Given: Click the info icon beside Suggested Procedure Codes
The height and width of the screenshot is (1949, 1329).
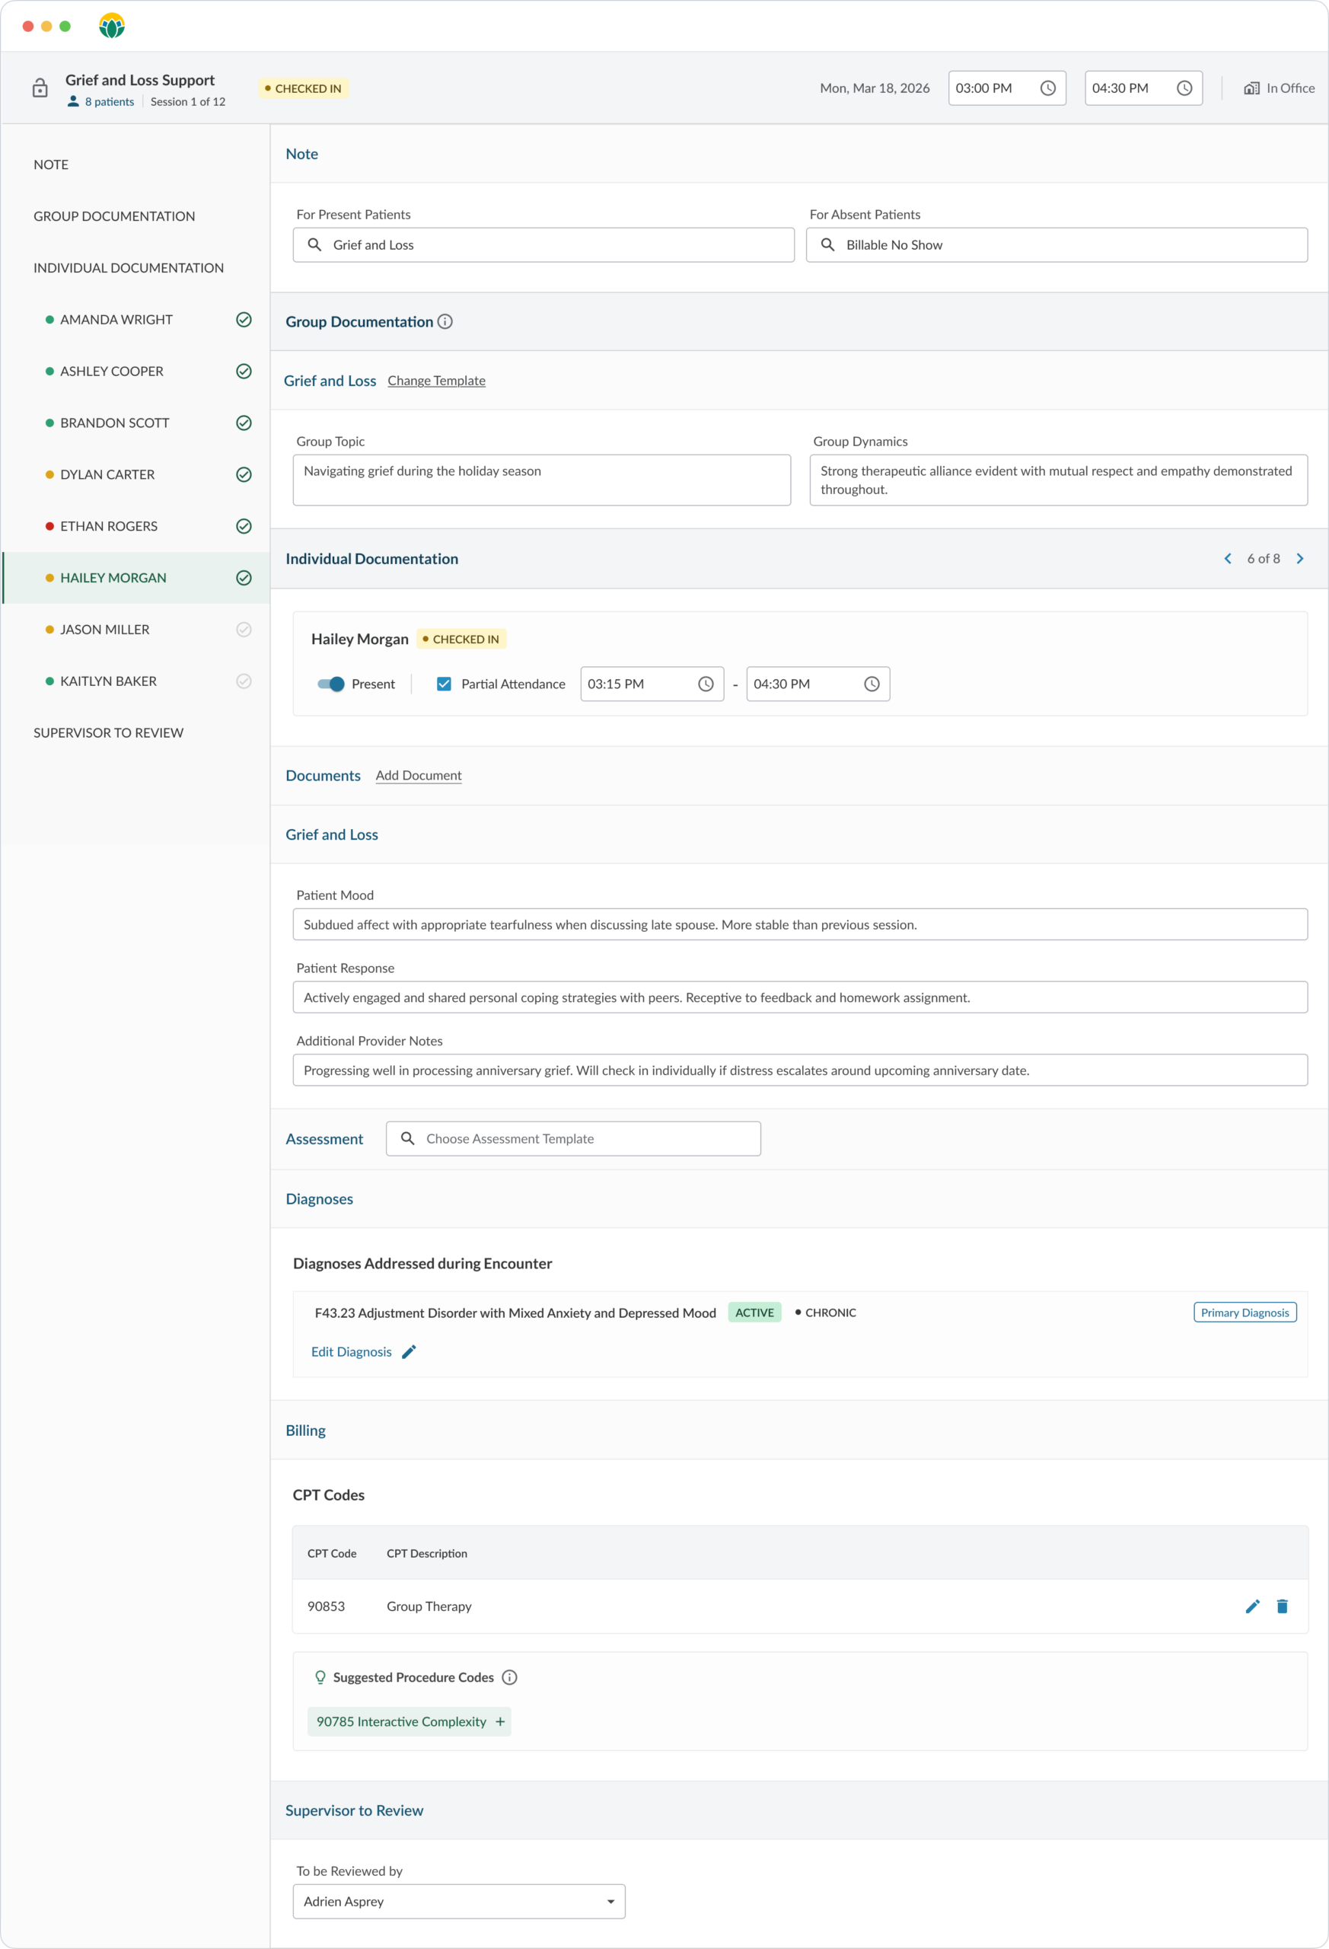Looking at the screenshot, I should coord(509,1677).
